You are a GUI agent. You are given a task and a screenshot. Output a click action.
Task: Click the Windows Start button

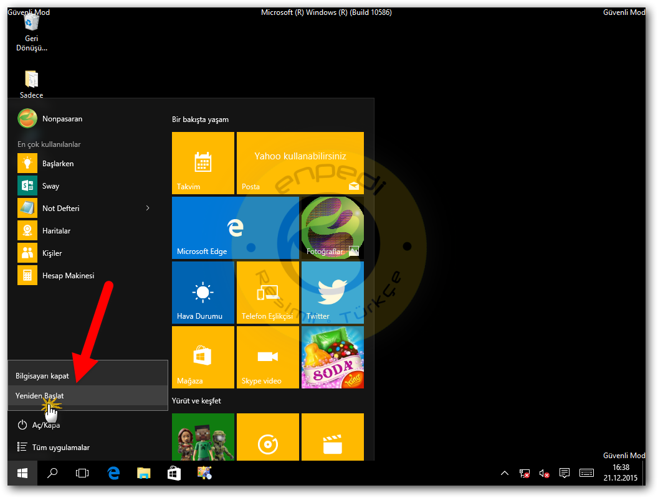tap(22, 473)
